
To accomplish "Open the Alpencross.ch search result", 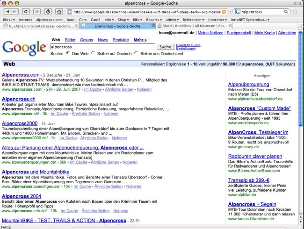I will (x=19, y=99).
